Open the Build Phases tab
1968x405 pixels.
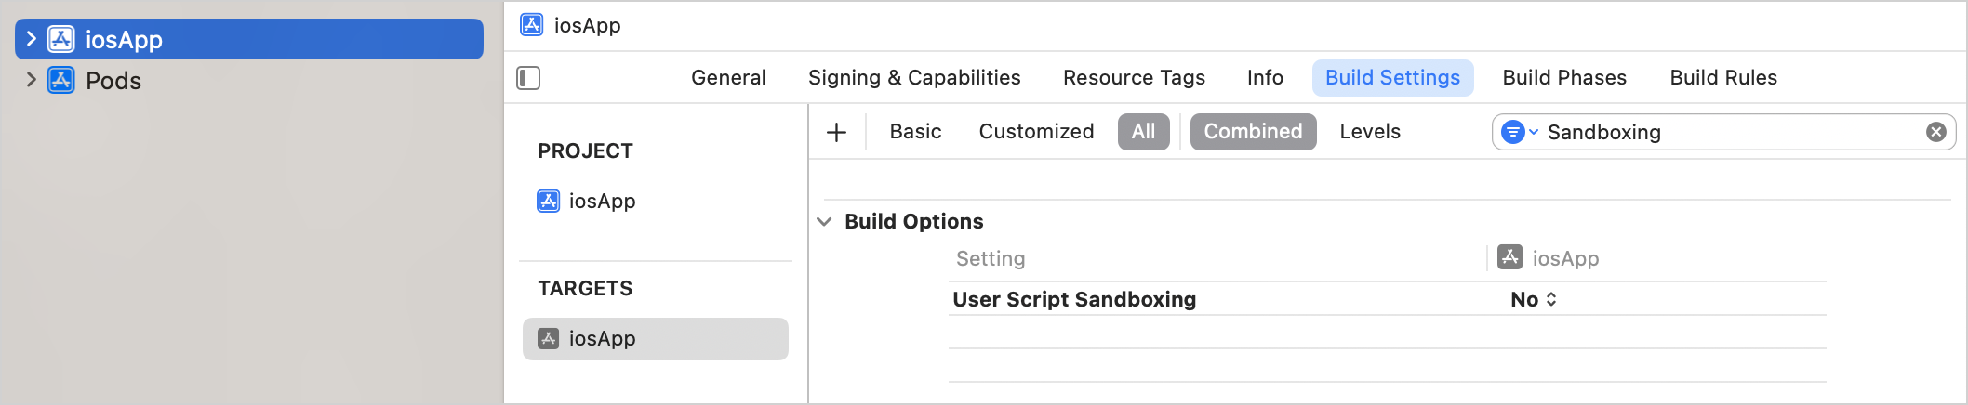coord(1564,78)
